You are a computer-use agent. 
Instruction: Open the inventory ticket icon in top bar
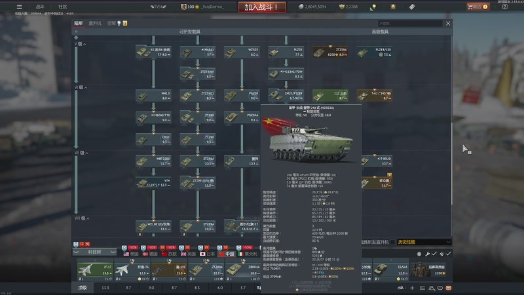(x=412, y=7)
